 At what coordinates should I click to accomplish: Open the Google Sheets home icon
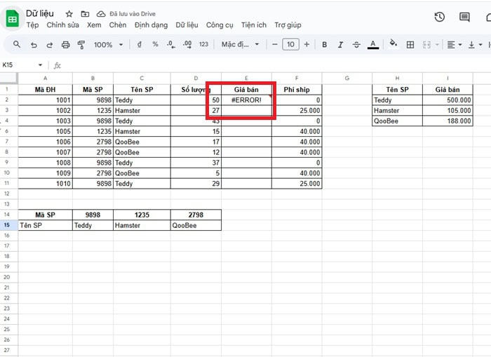pos(13,18)
